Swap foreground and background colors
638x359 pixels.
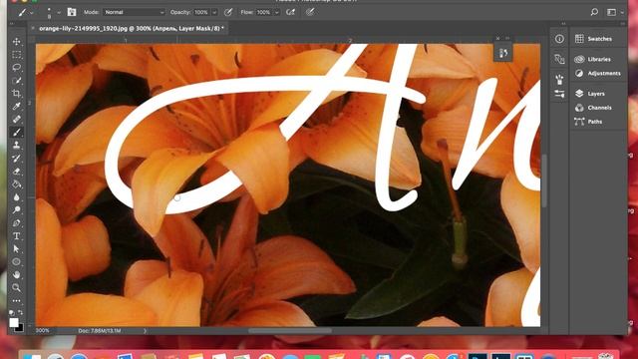click(x=20, y=312)
